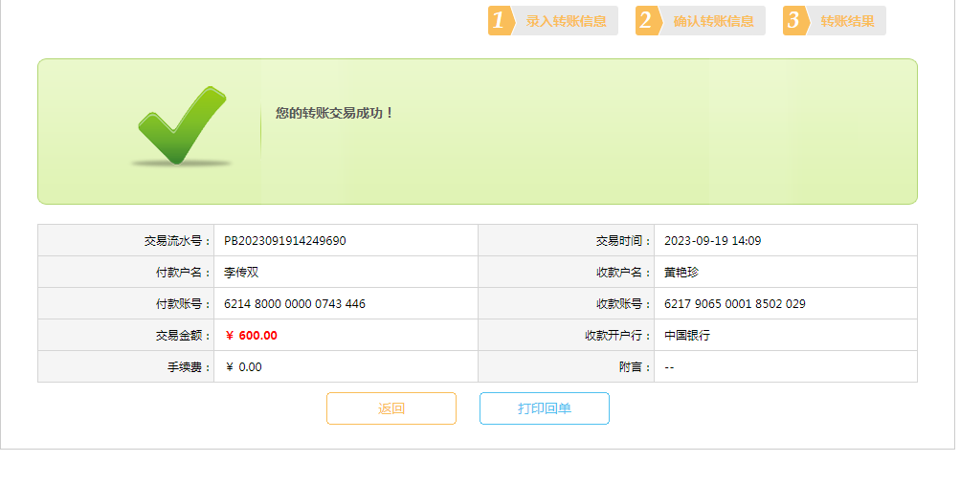Select the 录入转账信息 step label
960x484 pixels.
coord(566,21)
